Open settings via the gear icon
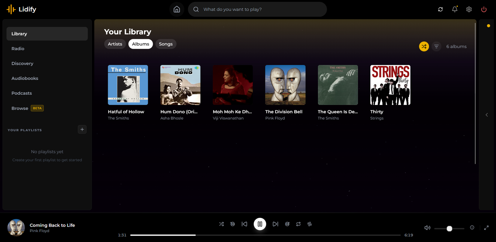 469,9
